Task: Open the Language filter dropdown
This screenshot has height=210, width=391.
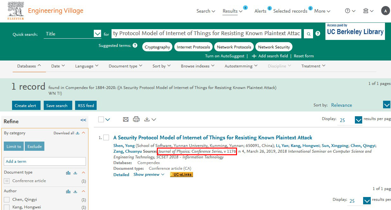Action: 87,66
